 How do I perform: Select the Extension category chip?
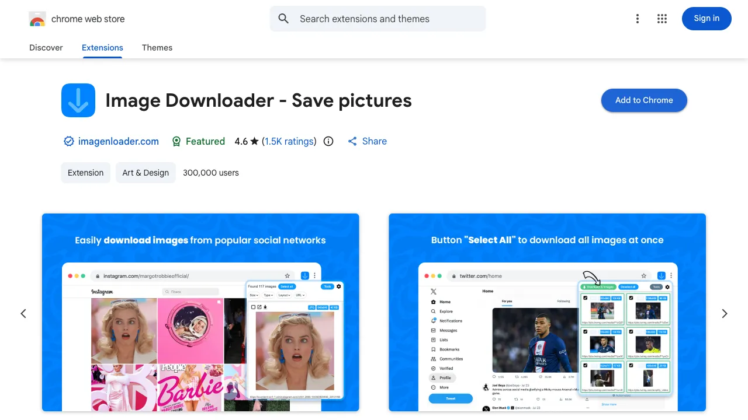pos(85,173)
